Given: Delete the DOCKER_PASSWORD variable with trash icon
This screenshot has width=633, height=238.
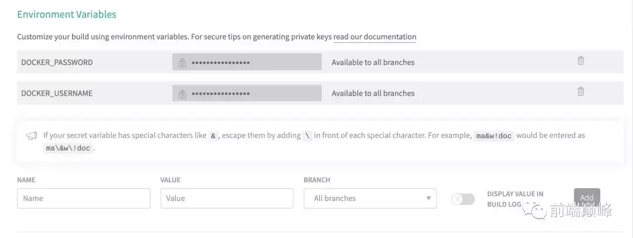Looking at the screenshot, I should coord(580,61).
